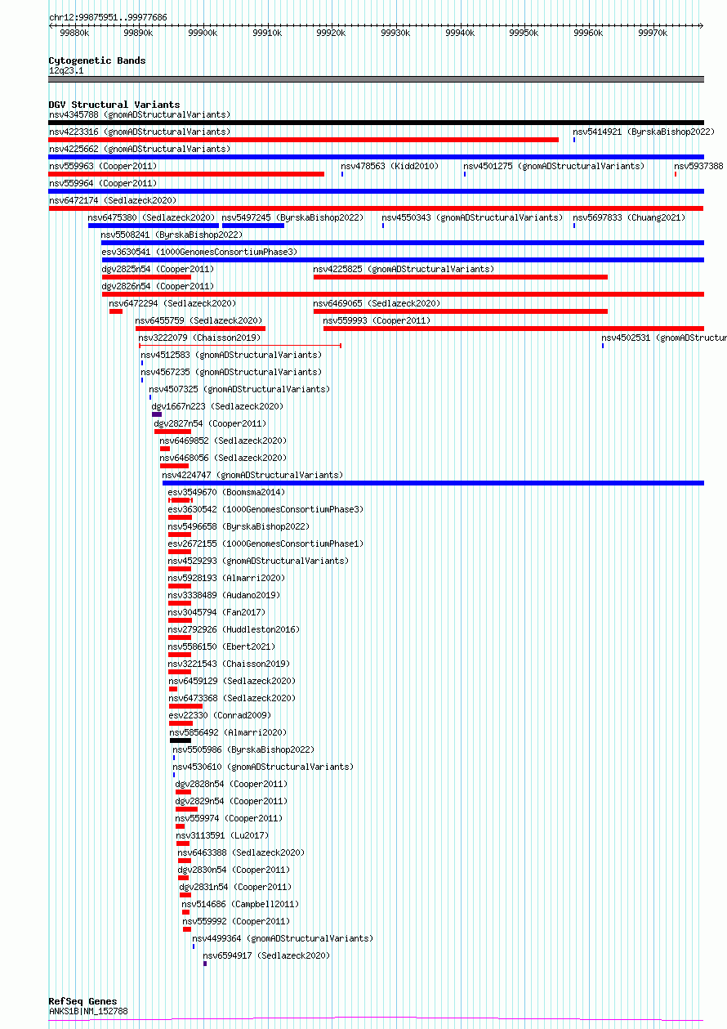The width and height of the screenshot is (727, 1029).
Task: Select nsv4550343 variant label
Action: pyautogui.click(x=472, y=217)
